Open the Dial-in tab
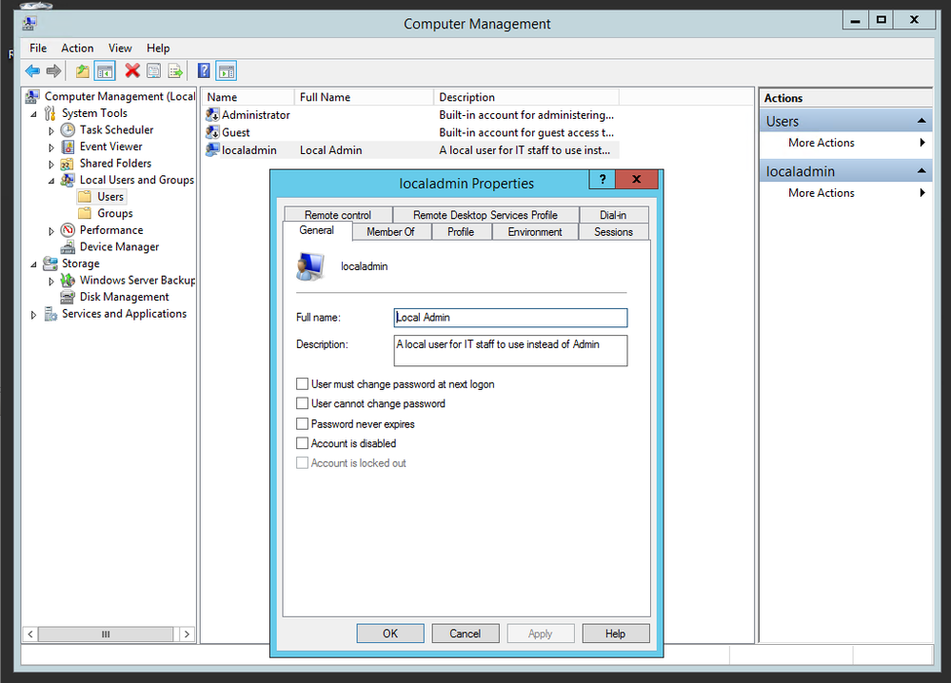 point(613,215)
